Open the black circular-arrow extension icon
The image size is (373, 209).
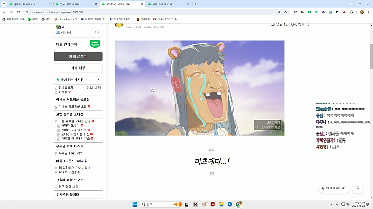[337, 12]
